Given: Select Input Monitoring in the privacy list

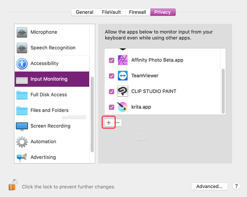Looking at the screenshot, I should (x=52, y=79).
